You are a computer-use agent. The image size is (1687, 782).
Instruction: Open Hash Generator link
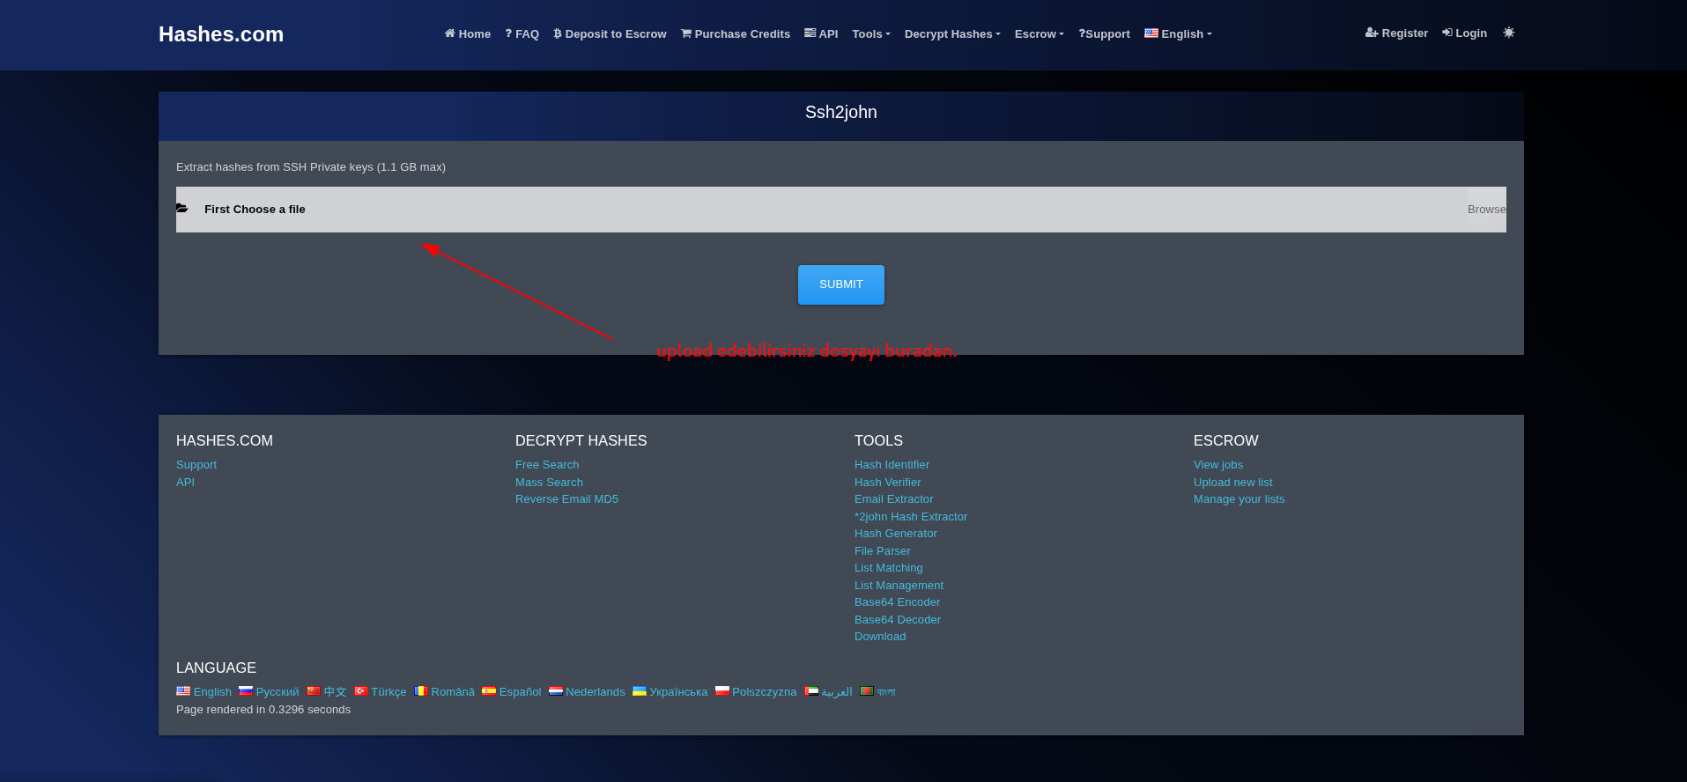pyautogui.click(x=896, y=534)
